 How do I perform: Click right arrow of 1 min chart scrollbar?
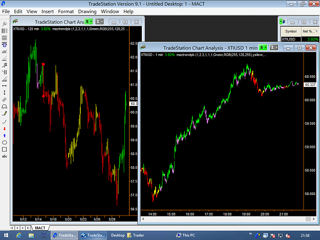click(314, 219)
